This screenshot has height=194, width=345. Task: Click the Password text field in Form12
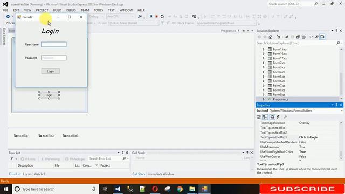[x=54, y=58]
